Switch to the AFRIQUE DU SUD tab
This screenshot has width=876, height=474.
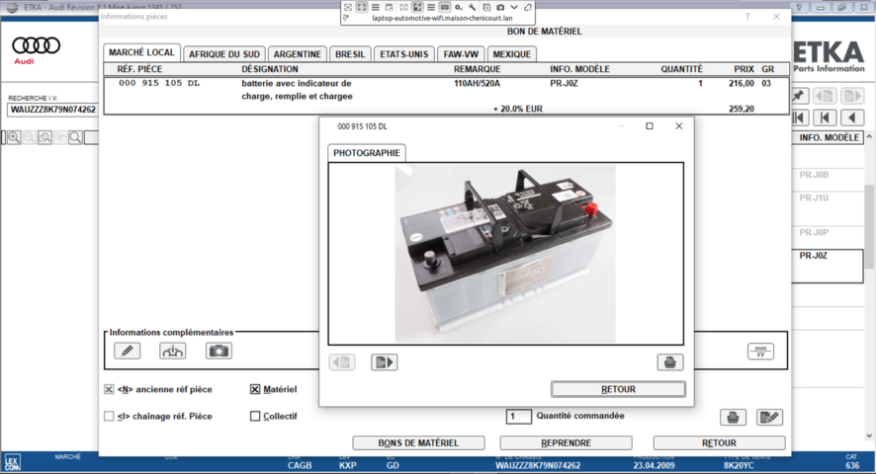[224, 54]
